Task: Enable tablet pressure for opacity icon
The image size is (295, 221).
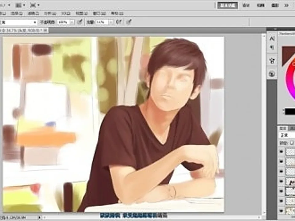Action: pyautogui.click(x=80, y=22)
